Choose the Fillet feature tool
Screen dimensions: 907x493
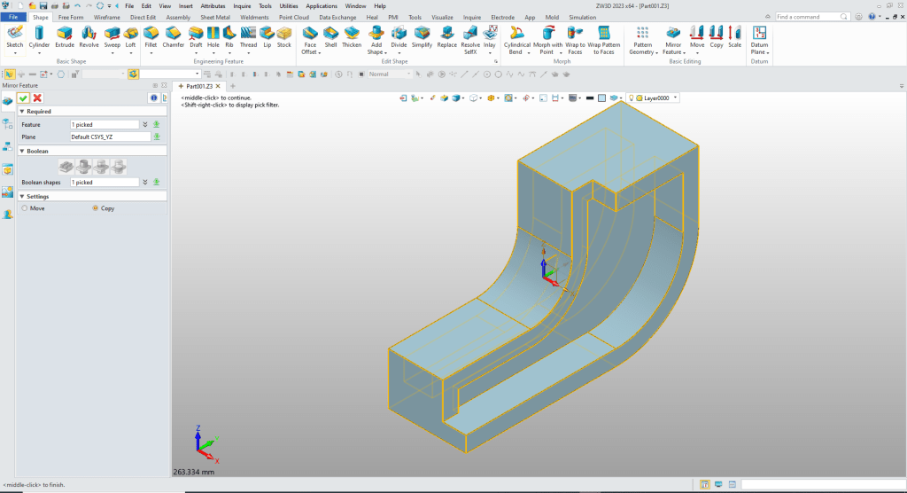tap(151, 35)
